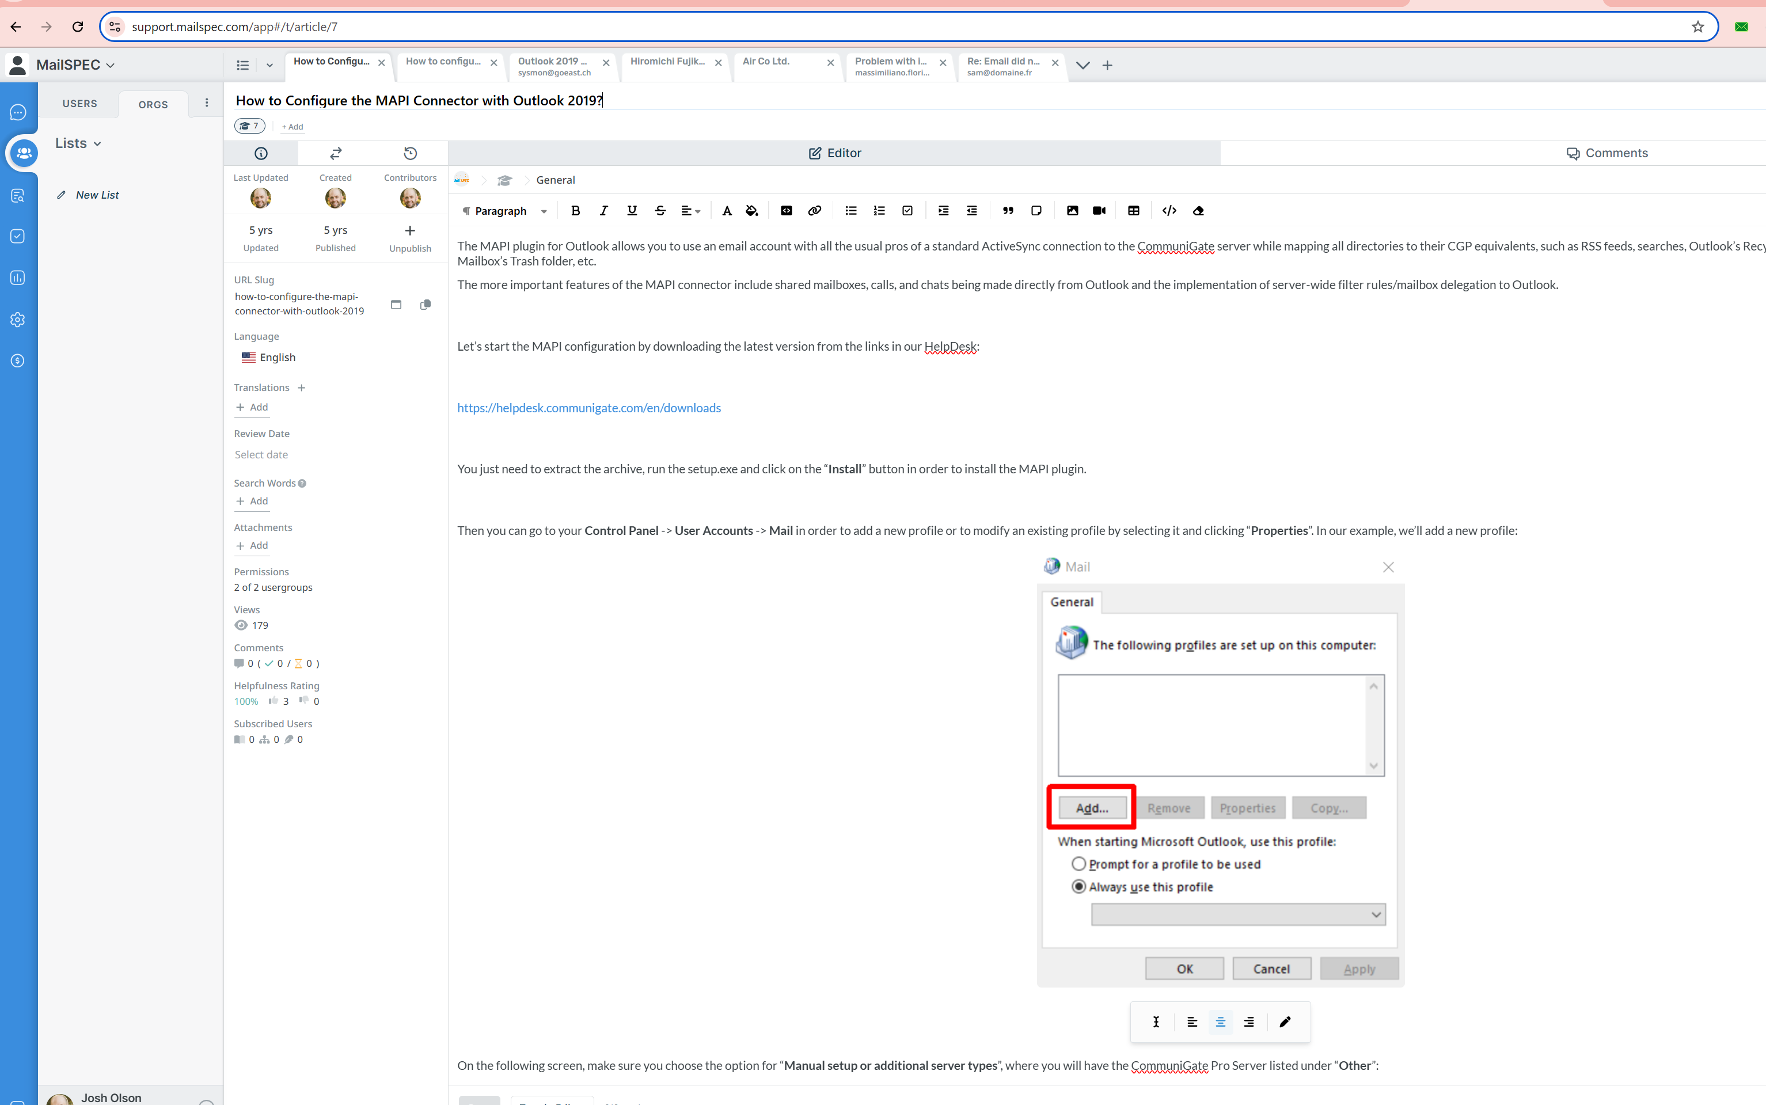Open the text background color picker
Viewport: 1766px width, 1105px height.
752,211
